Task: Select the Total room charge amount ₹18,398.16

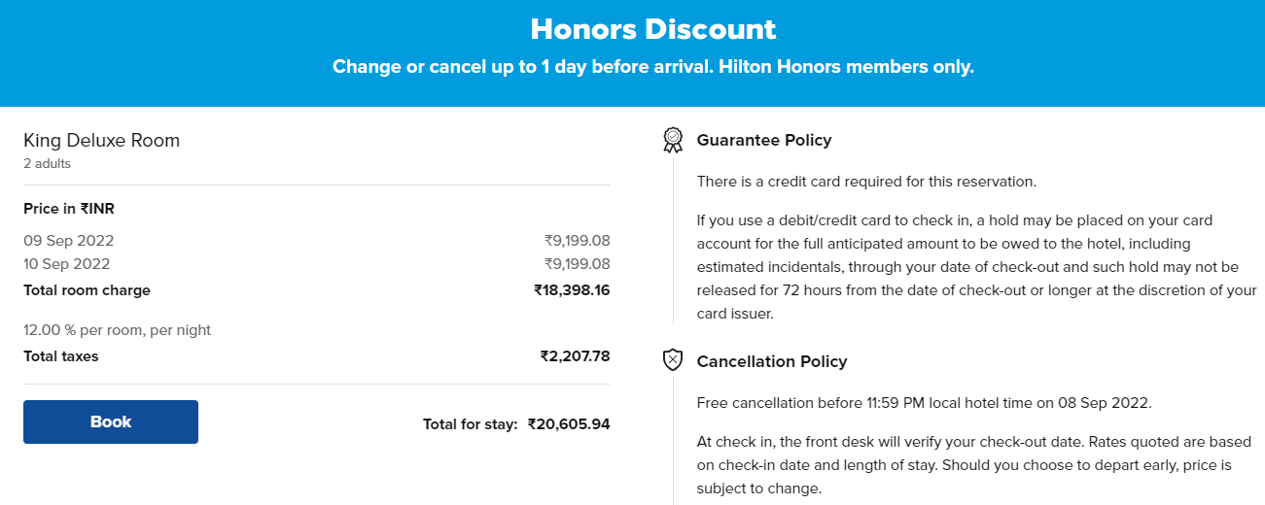Action: click(572, 289)
